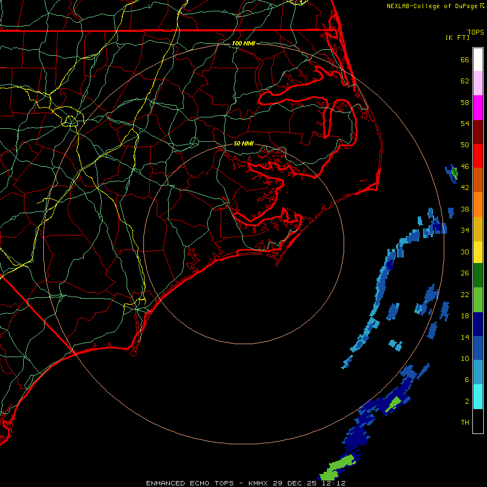Click the '10' legend value

point(465,359)
